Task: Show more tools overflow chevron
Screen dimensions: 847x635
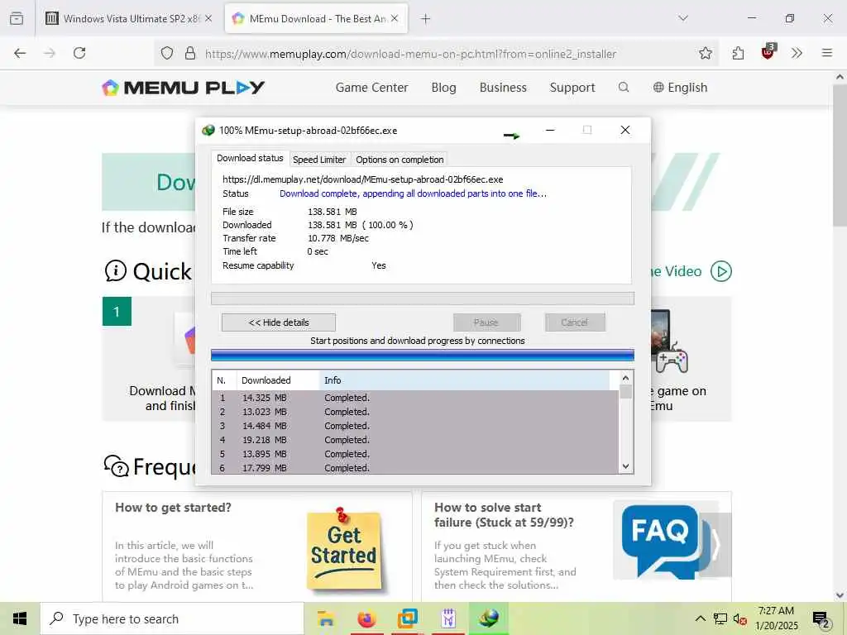Action: click(797, 53)
